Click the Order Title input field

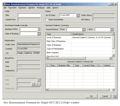(x=29, y=15)
